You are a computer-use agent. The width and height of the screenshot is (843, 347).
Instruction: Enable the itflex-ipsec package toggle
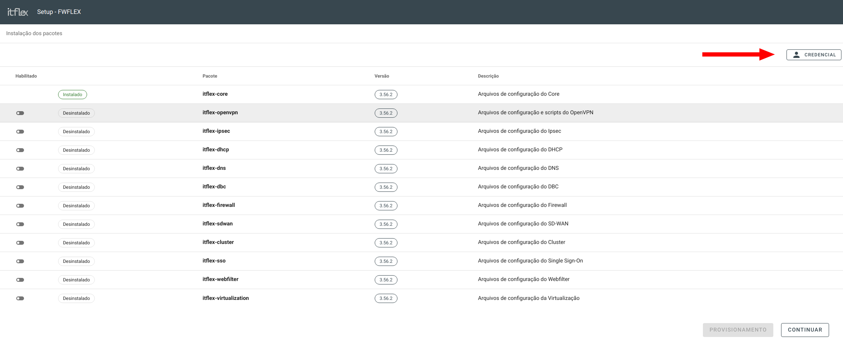[20, 132]
